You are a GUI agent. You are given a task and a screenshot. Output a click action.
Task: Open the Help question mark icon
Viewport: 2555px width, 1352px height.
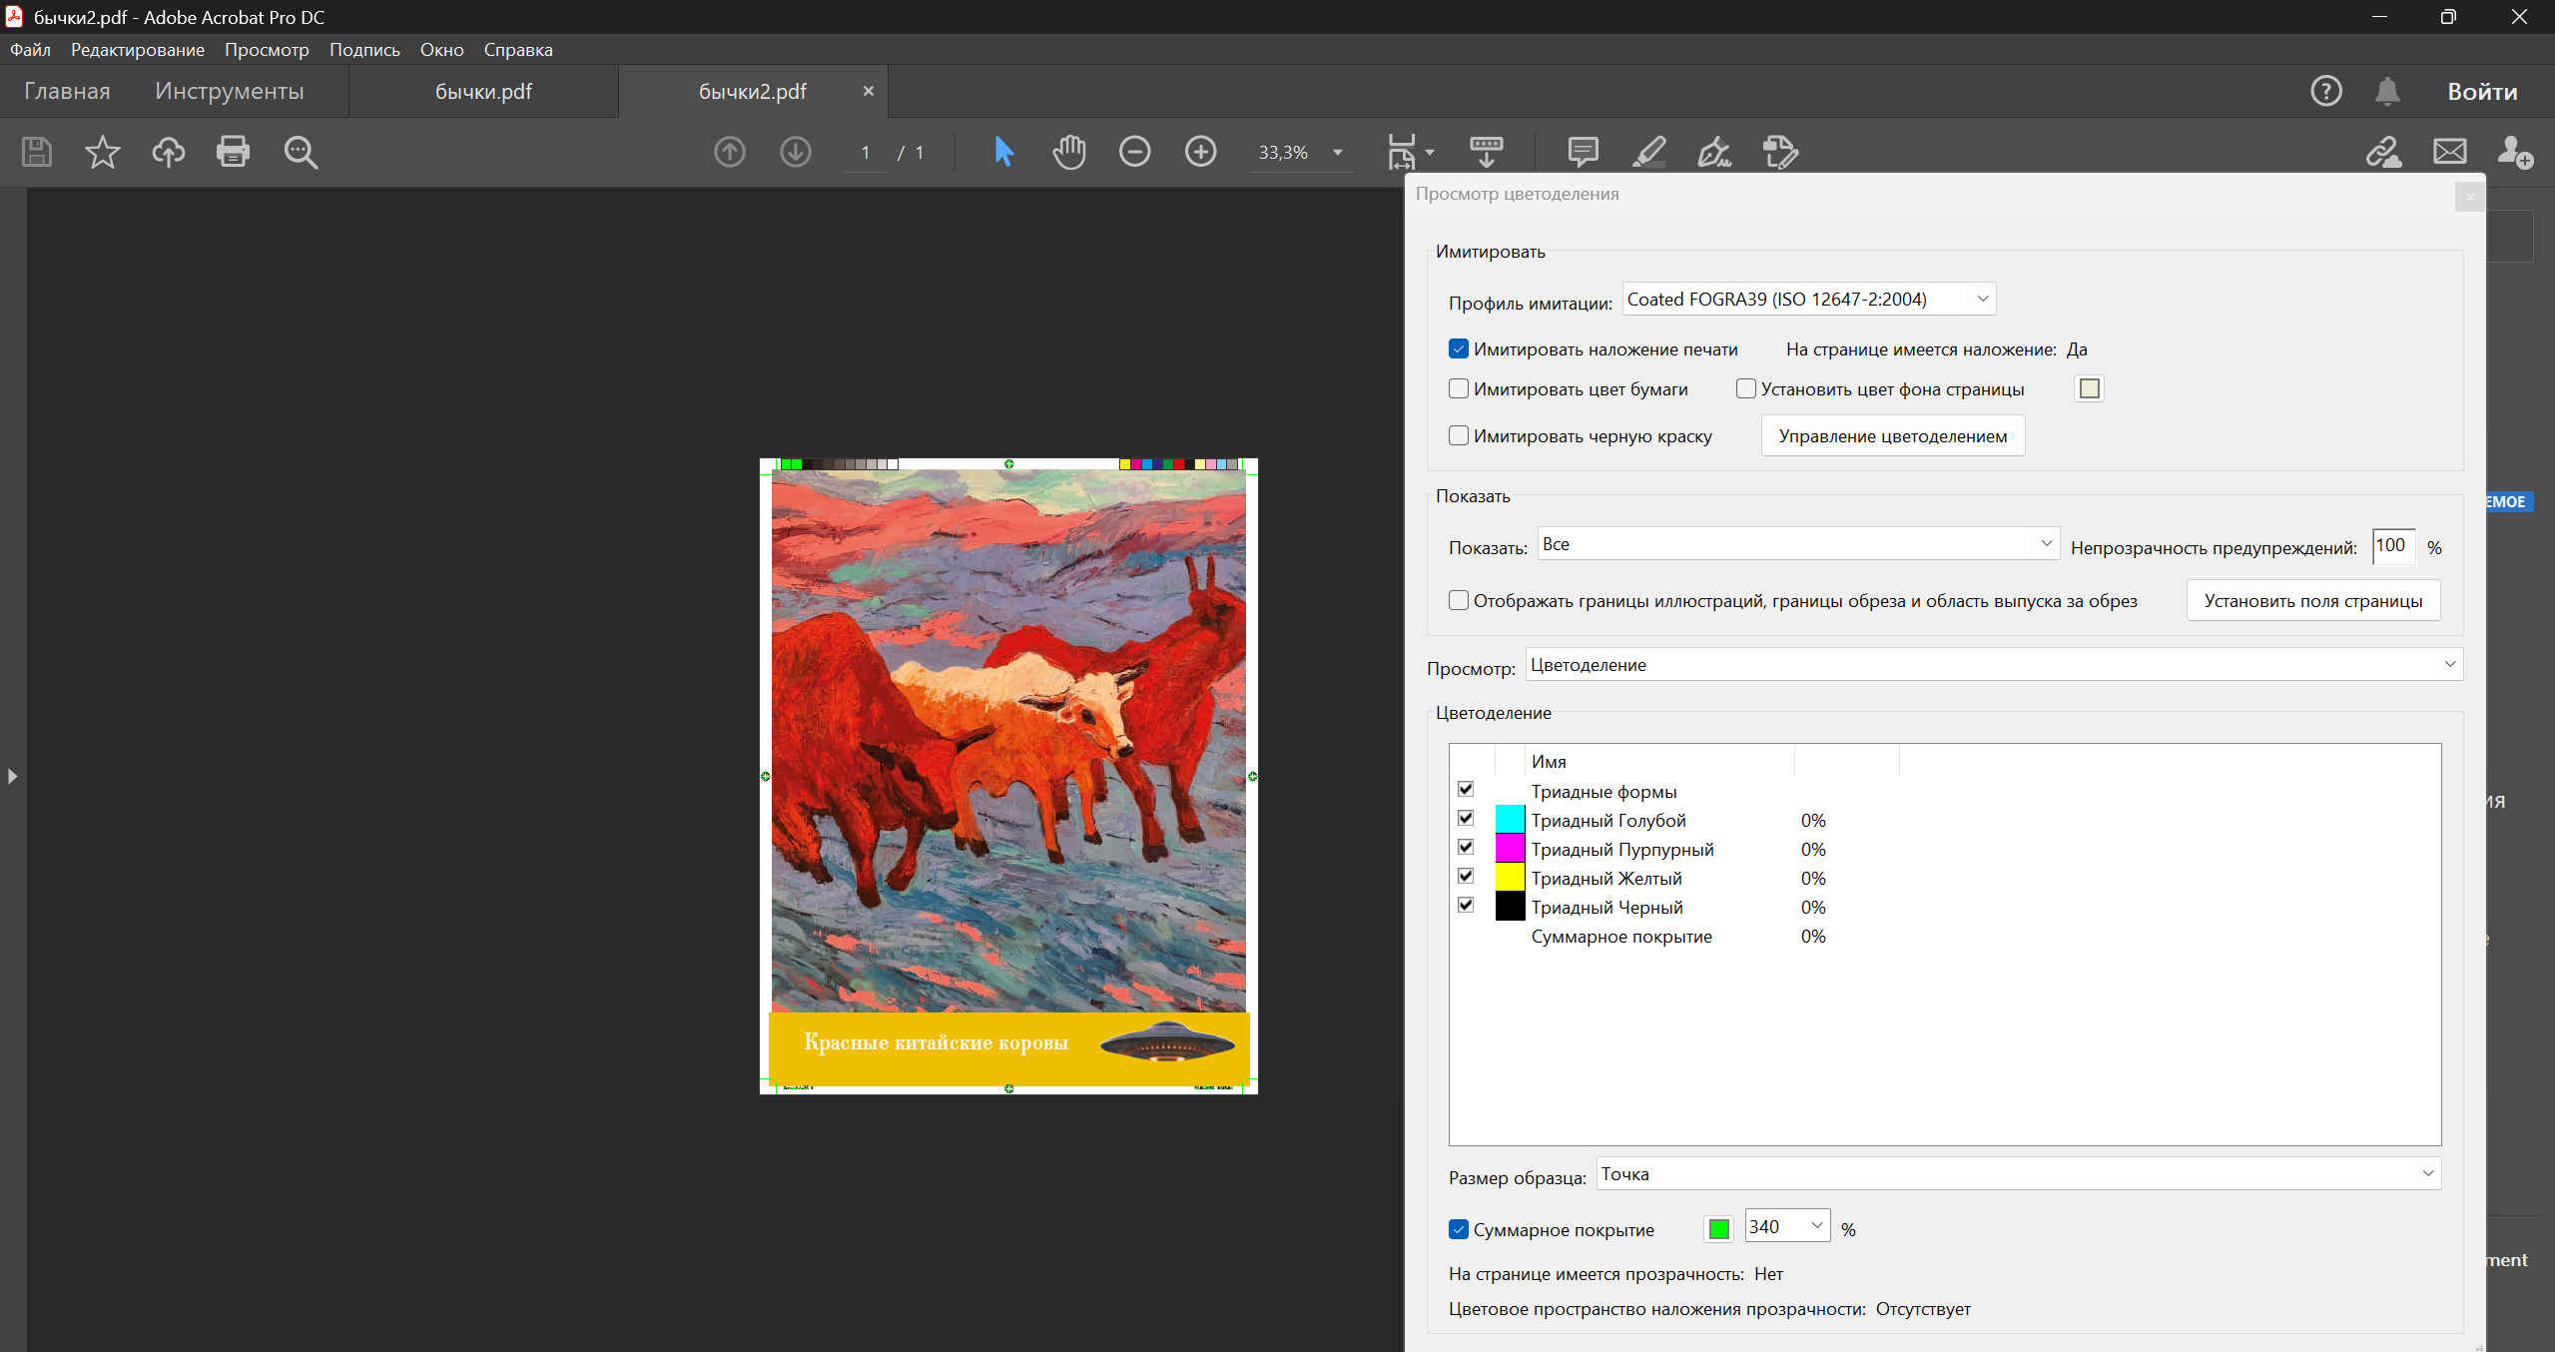(2326, 91)
